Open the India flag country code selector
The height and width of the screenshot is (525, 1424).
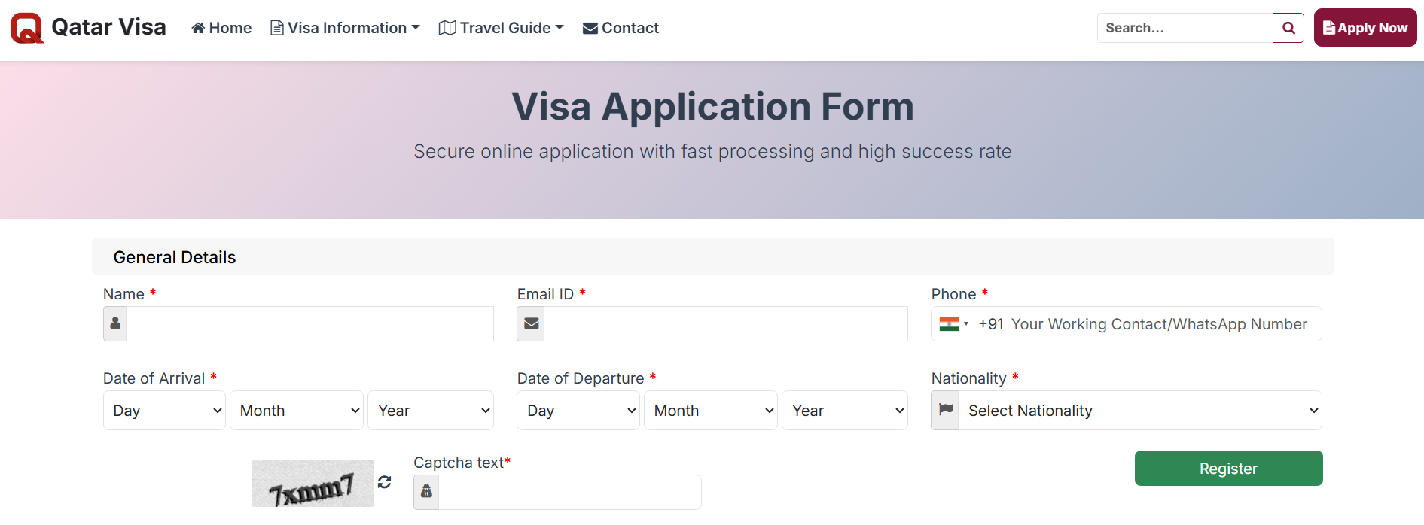(x=953, y=324)
